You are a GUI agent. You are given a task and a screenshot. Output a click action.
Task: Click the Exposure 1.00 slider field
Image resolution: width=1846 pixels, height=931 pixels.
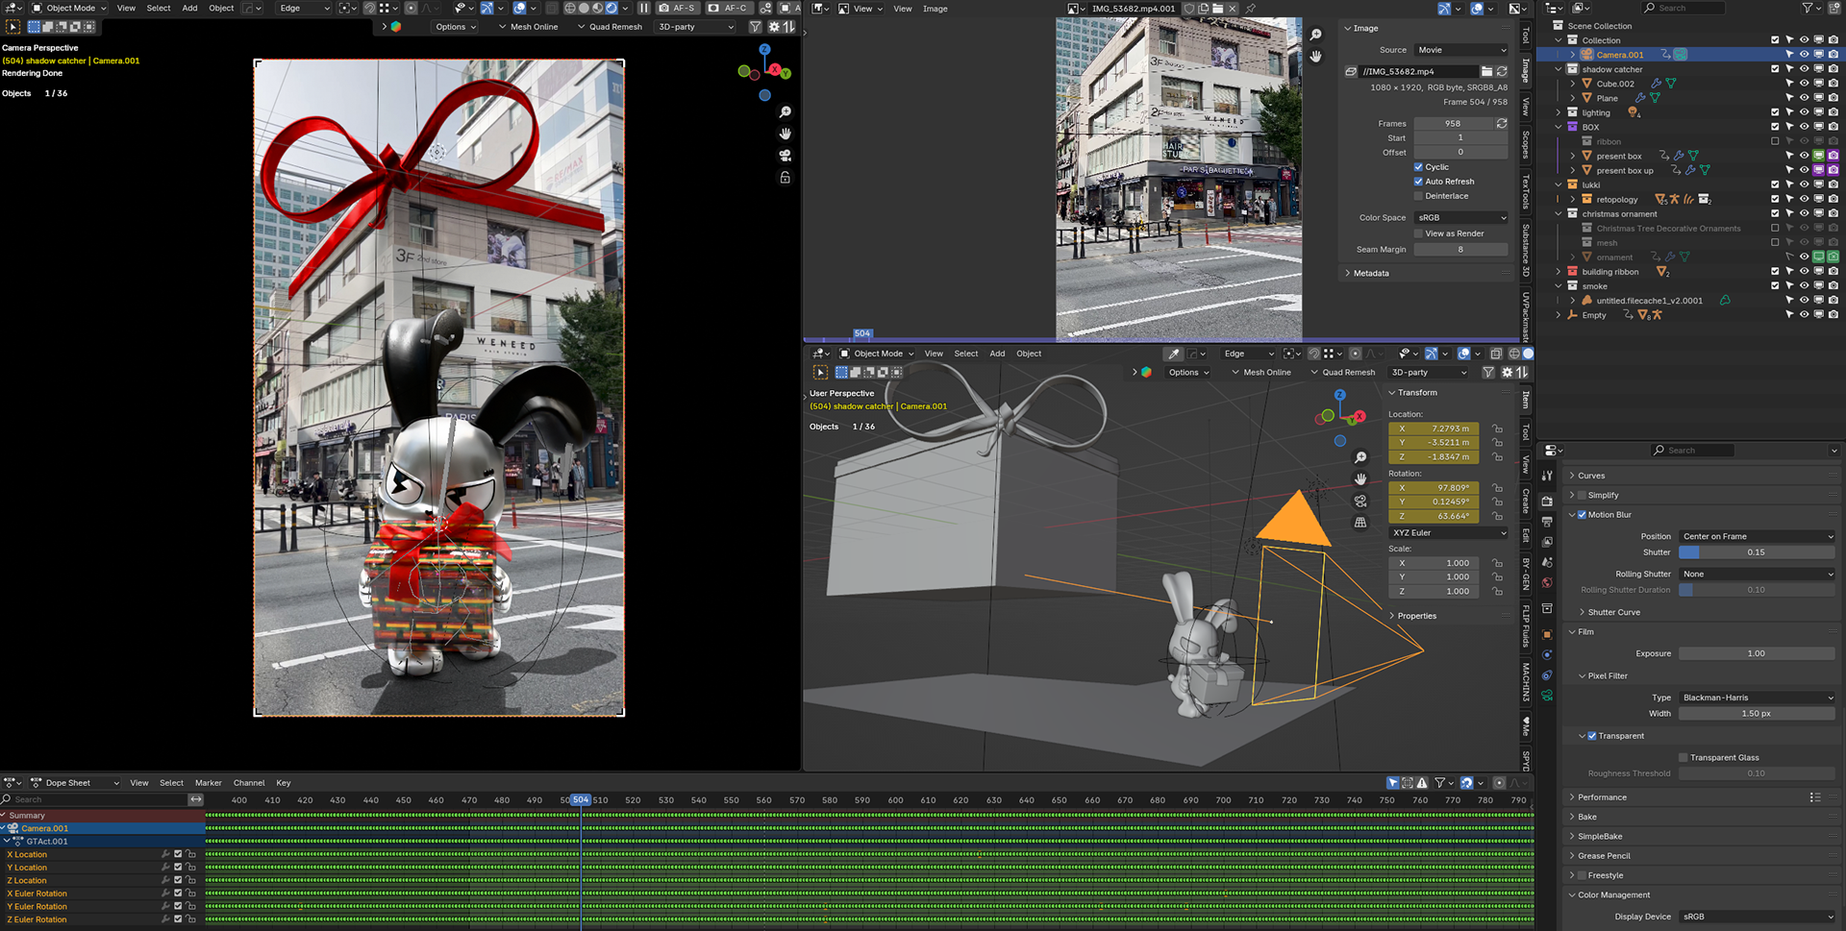coord(1758,653)
